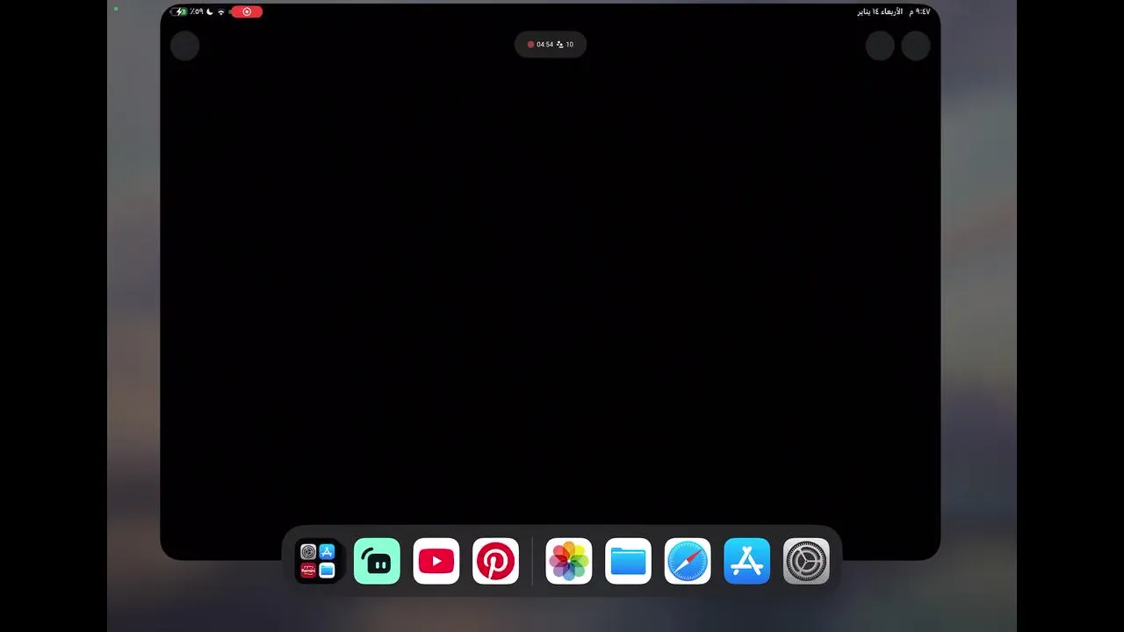Open the Files app
The height and width of the screenshot is (632, 1124).
click(x=628, y=561)
